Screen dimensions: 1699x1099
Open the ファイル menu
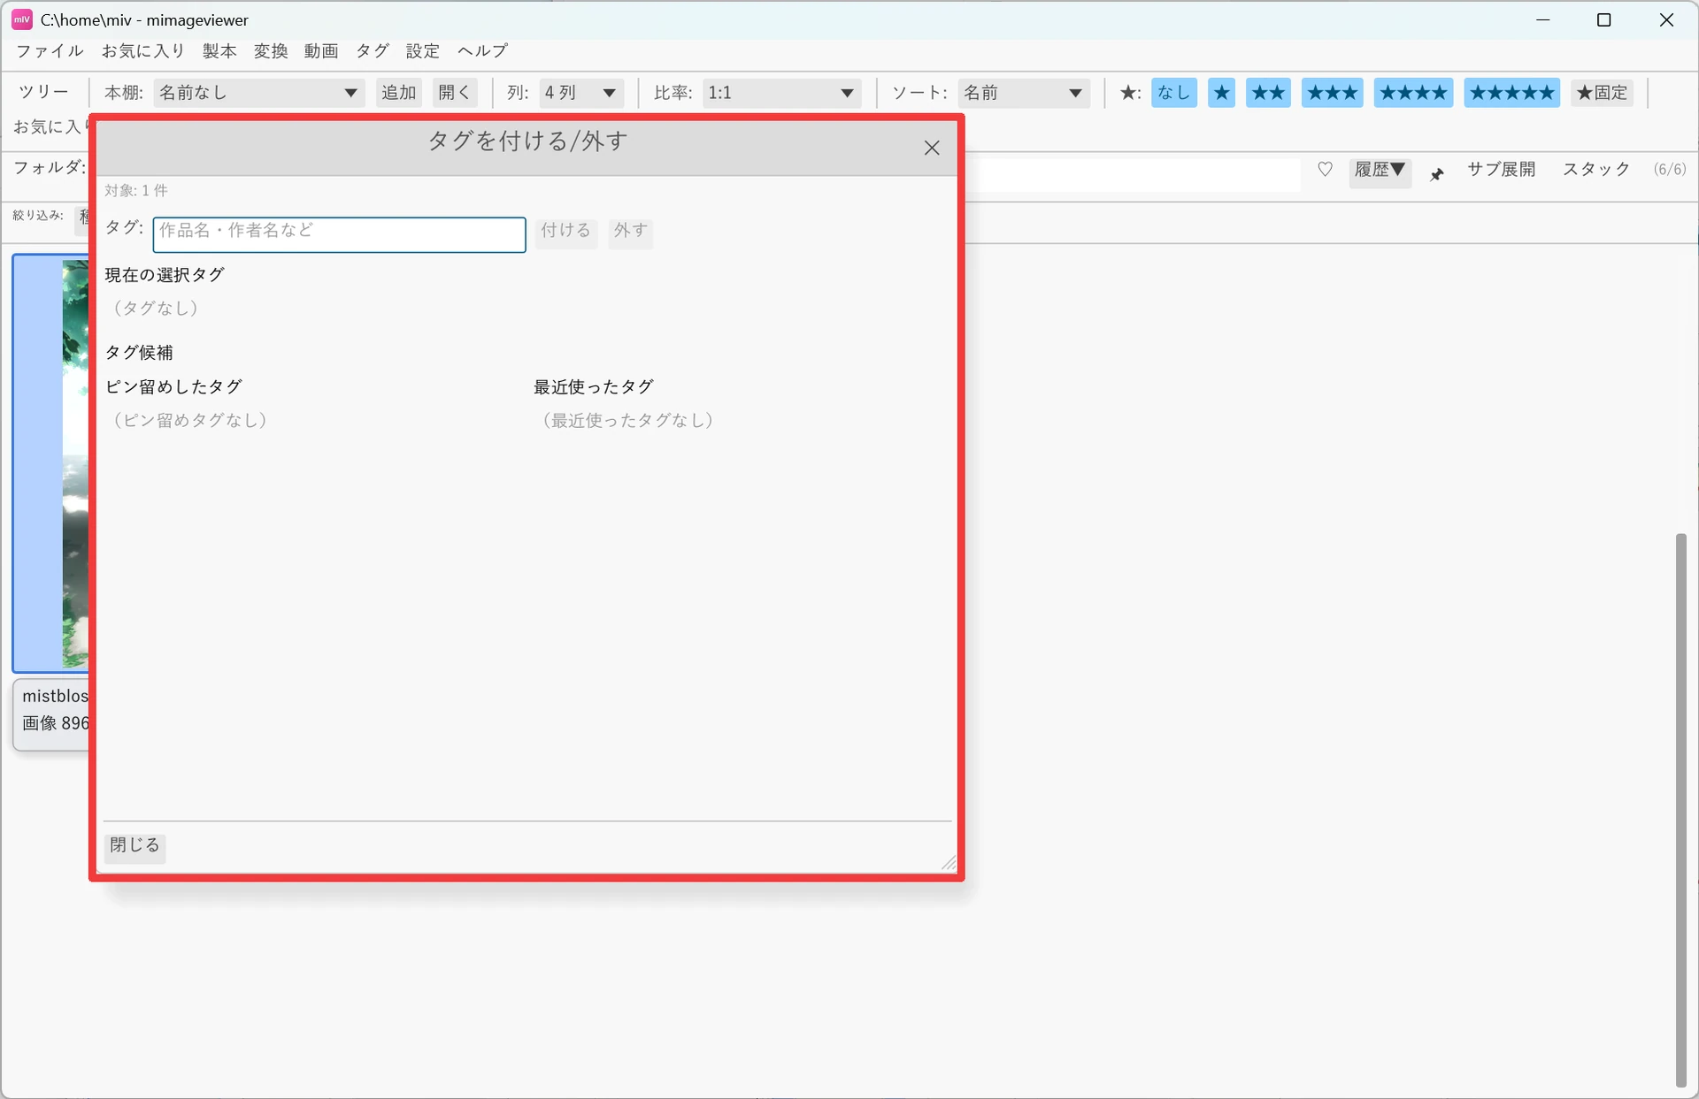pos(50,51)
